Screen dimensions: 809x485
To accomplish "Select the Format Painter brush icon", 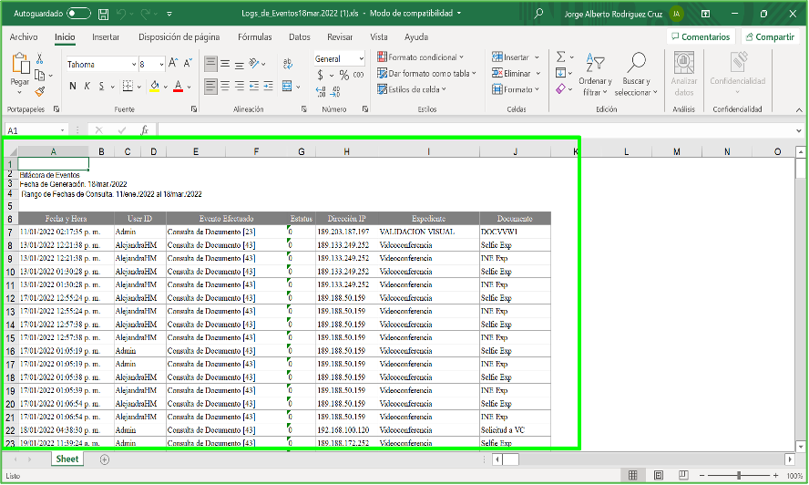I will [x=39, y=90].
